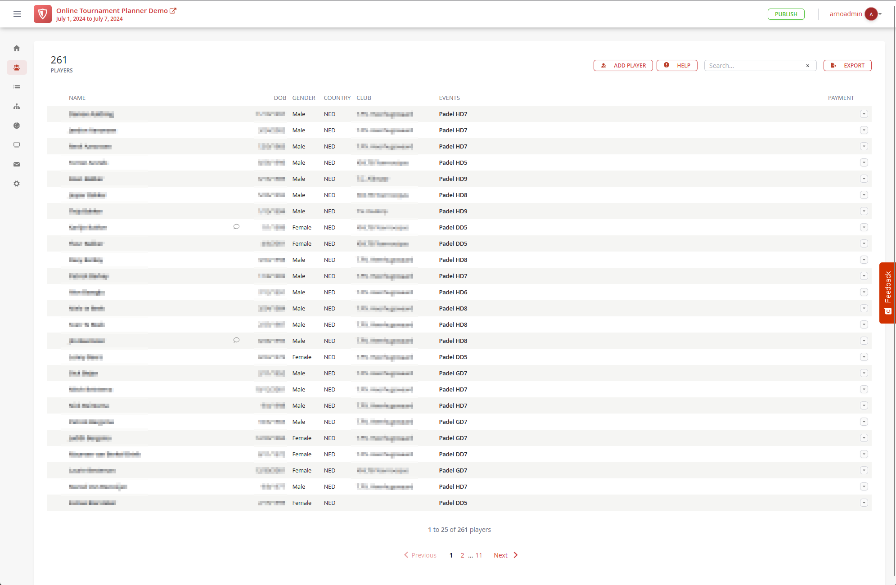Open the settings gear sidebar icon
Screen dimensions: 896x585
tap(17, 184)
